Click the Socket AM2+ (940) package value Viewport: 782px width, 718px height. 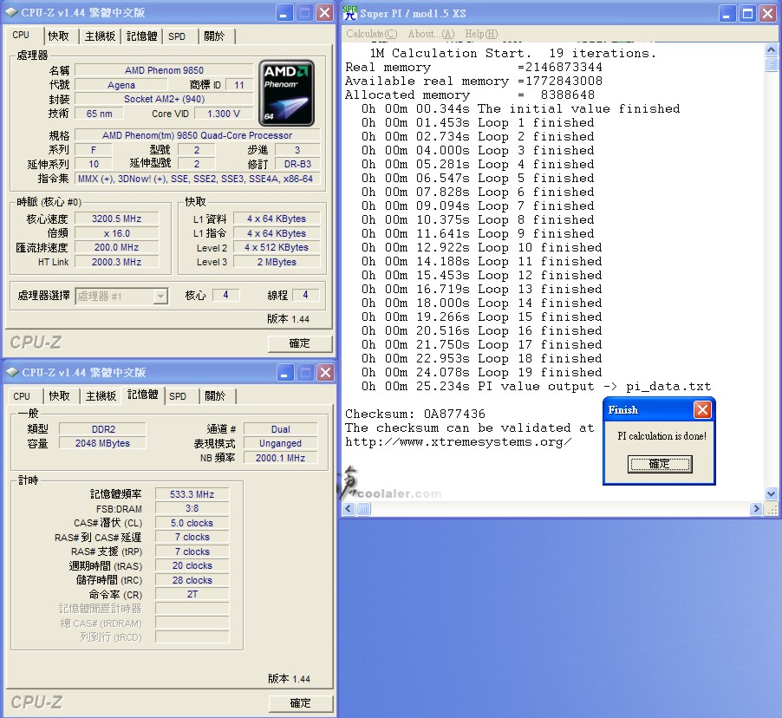(x=164, y=99)
